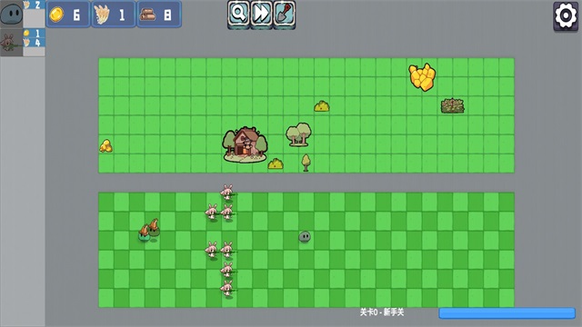
Task: Click the small gold nugget pile
Action: (x=105, y=145)
